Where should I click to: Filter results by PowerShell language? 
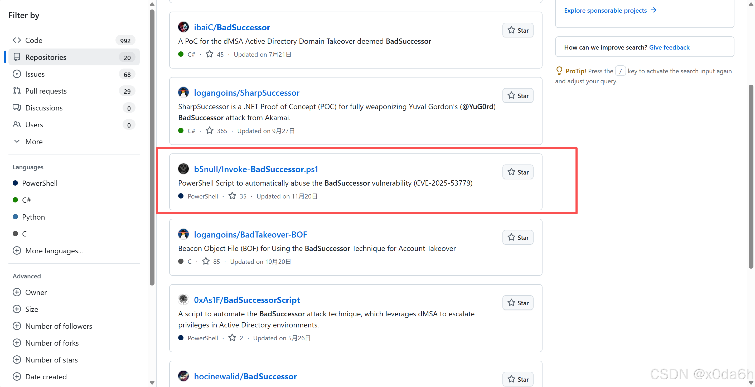pyautogui.click(x=40, y=183)
